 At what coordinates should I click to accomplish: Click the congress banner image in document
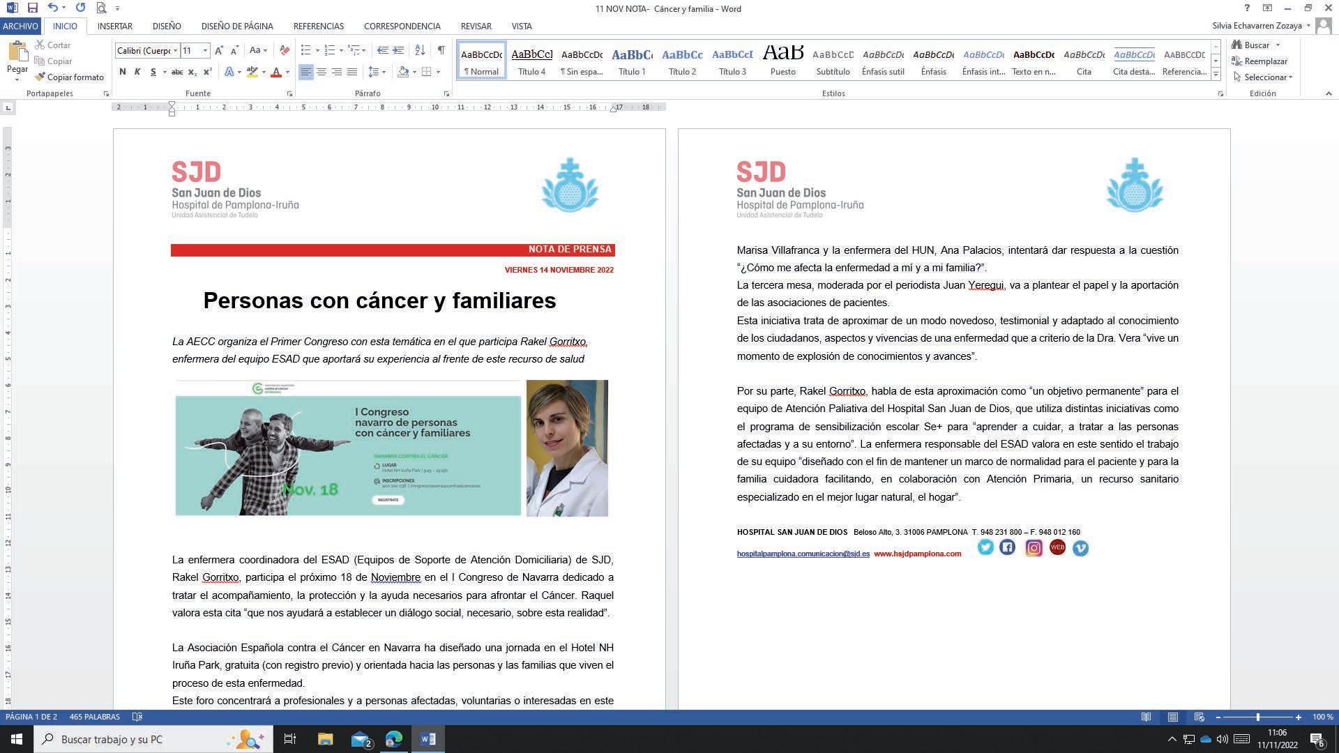(x=348, y=449)
